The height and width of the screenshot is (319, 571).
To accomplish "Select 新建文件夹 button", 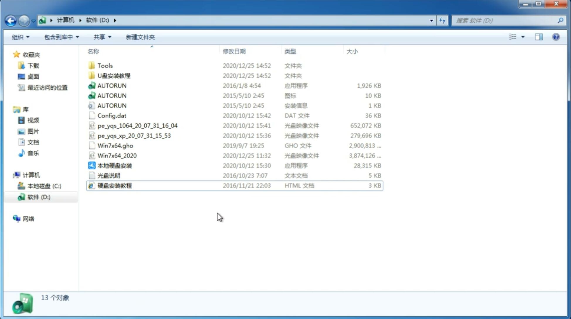I will coord(140,37).
